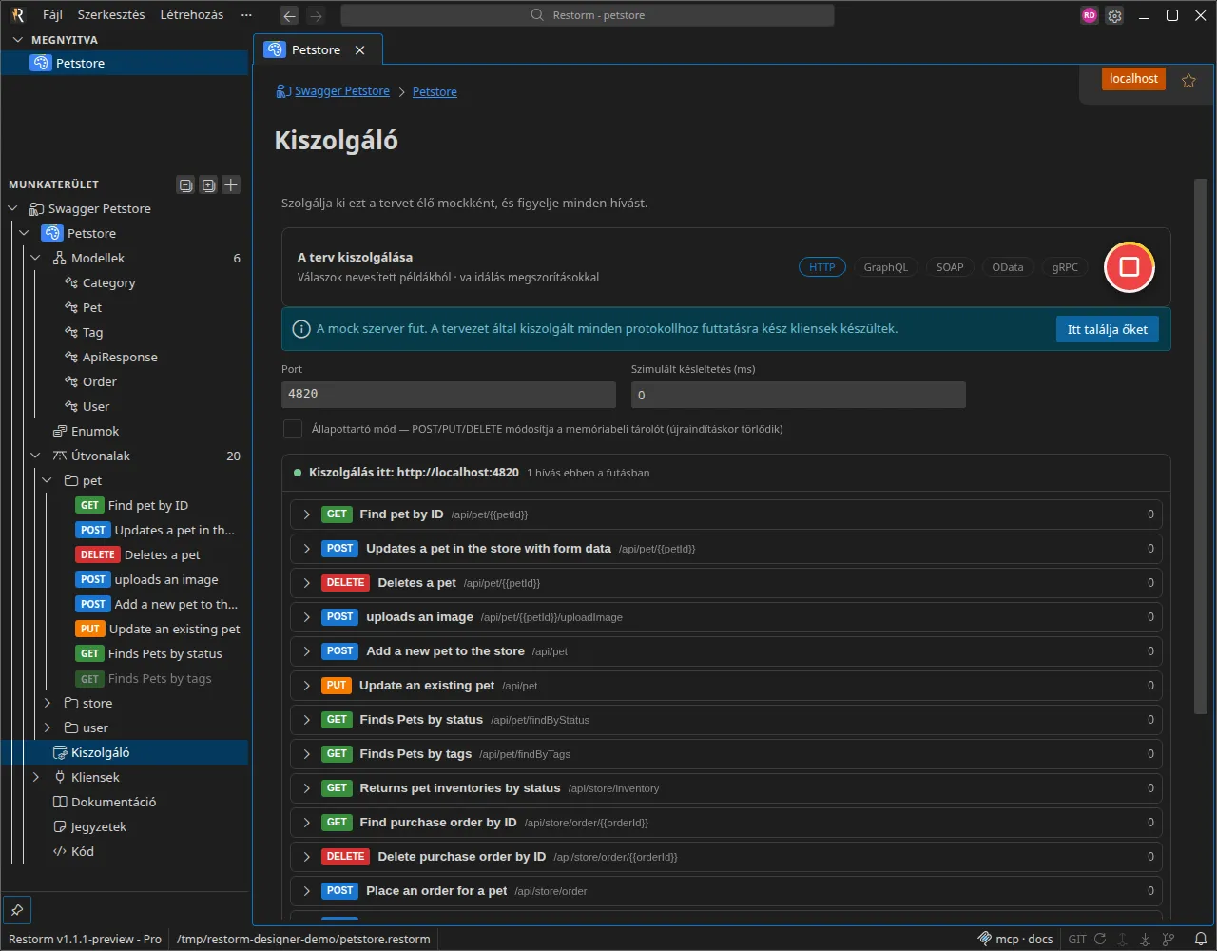Click the Szimulált késleltetés input field

point(799,395)
